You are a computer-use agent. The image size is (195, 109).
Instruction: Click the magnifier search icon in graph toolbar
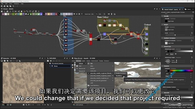click(x=13, y=11)
